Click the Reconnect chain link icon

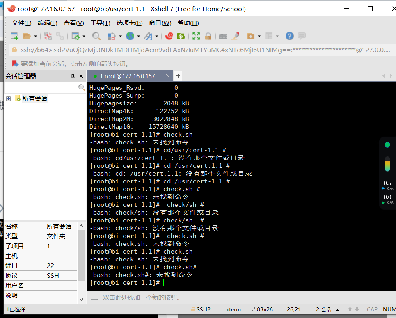[x=60, y=36]
